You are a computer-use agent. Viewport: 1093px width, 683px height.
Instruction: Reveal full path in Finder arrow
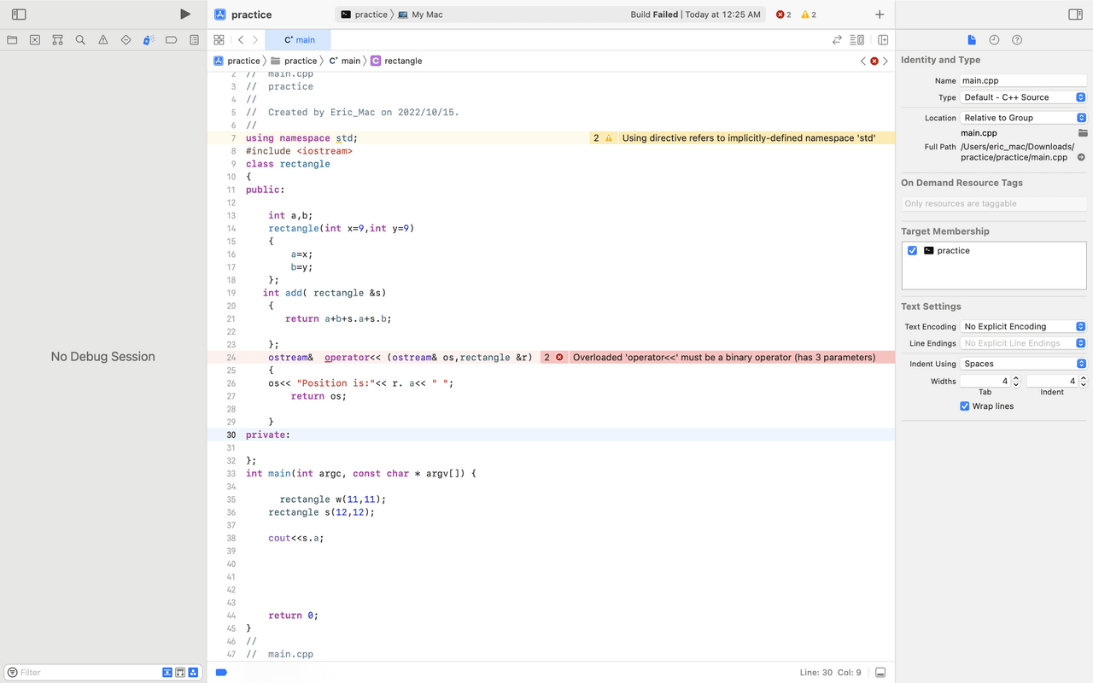pyautogui.click(x=1081, y=157)
